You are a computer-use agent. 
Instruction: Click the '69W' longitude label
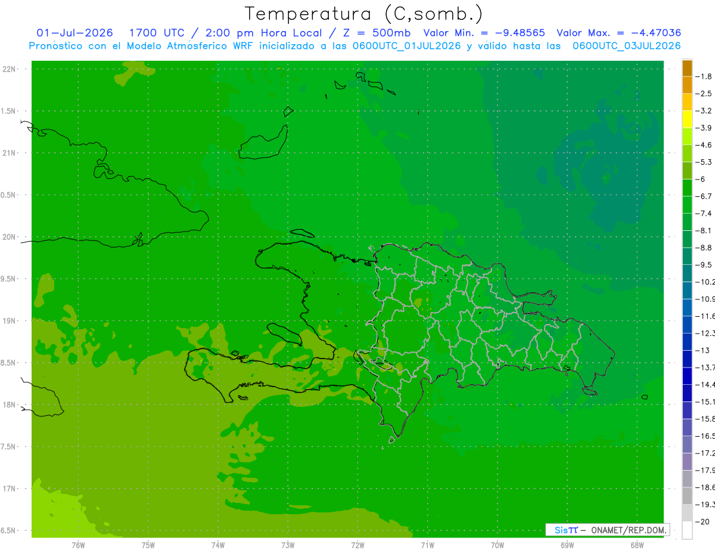(x=567, y=545)
